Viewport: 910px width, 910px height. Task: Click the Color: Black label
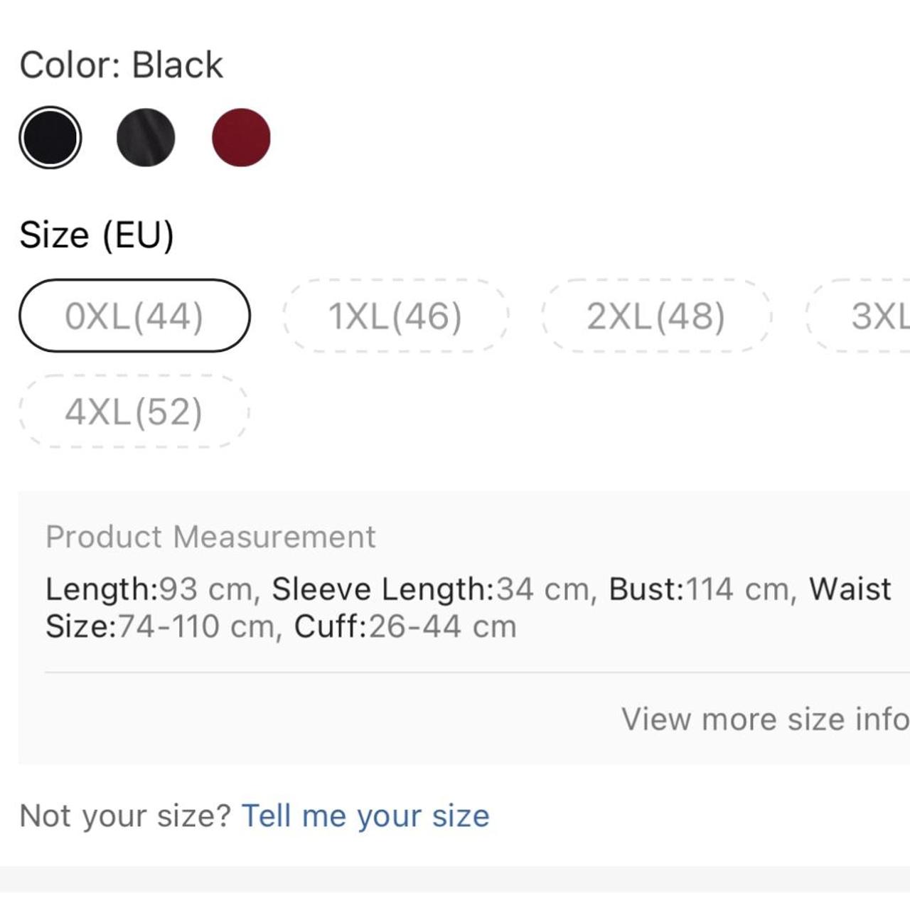119,64
